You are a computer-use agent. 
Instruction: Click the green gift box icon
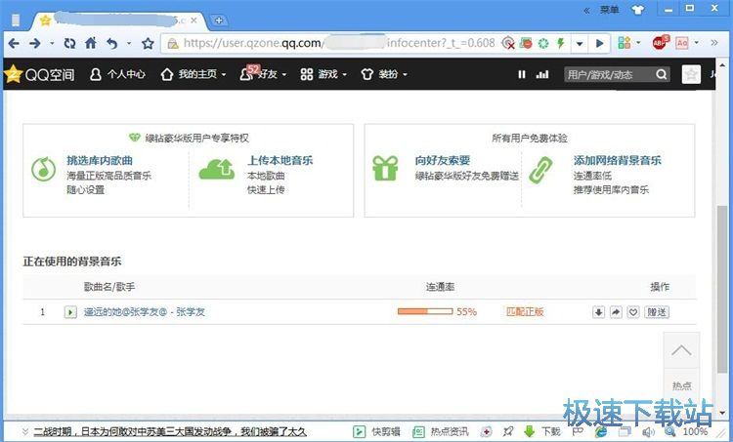pos(385,169)
